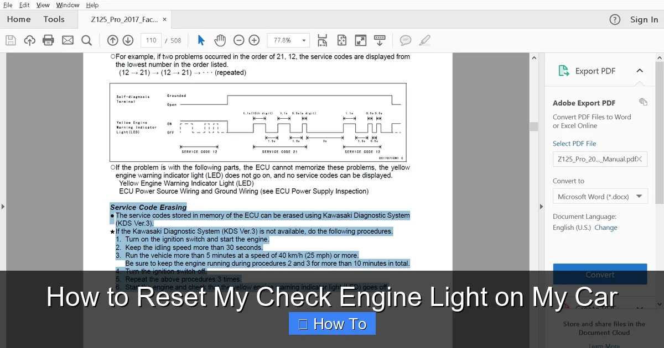The width and height of the screenshot is (664, 348).
Task: Enable Fit one full page view
Action: point(341,40)
